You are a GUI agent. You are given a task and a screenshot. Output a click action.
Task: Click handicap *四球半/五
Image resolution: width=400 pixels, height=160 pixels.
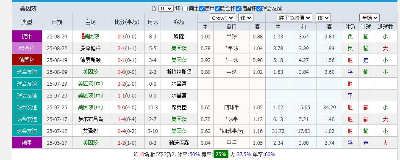coord(231,131)
